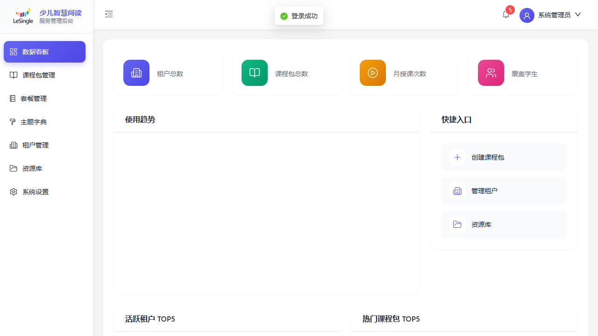This screenshot has height=336, width=598.
Task: Open 系统设置 gear menu item
Action: pos(36,192)
